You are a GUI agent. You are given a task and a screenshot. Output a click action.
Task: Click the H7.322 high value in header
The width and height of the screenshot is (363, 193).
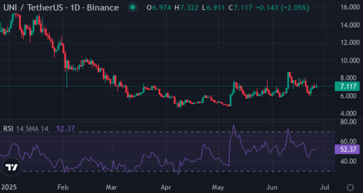[187, 7]
